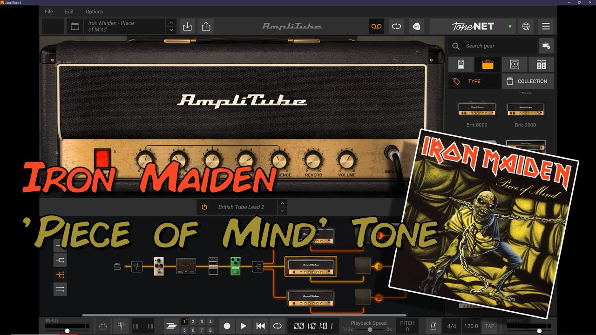Choose the two-way split routing layout
Image resolution: width=596 pixels, height=335 pixels.
click(60, 260)
